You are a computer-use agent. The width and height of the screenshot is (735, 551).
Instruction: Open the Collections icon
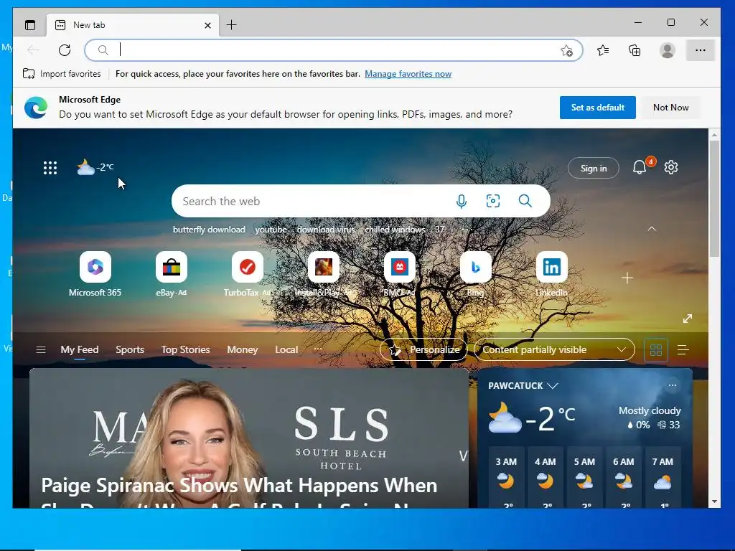click(635, 50)
